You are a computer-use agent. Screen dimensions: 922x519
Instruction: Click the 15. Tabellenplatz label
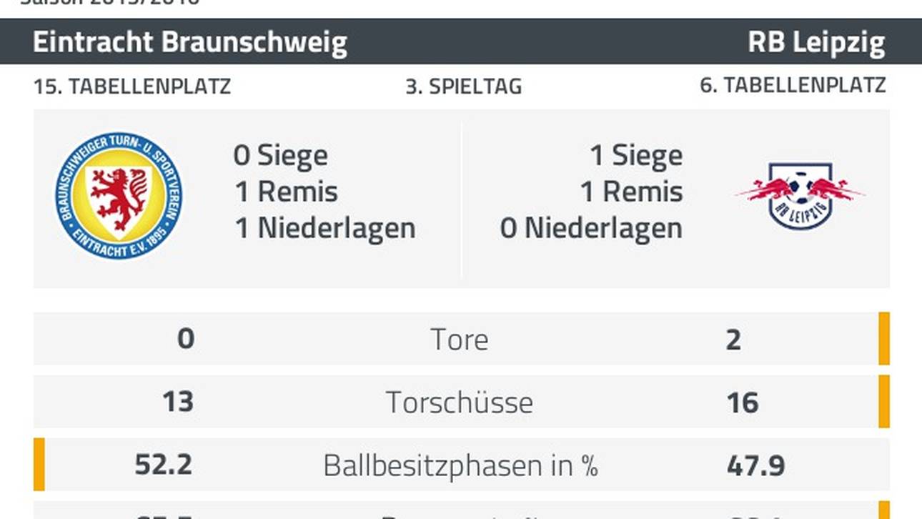(132, 86)
